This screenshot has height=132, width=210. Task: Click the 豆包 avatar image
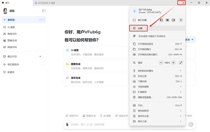click(x=5, y=11)
